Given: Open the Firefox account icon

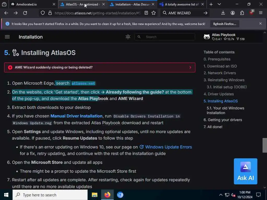Looking at the screenshot, I should (x=233, y=13).
